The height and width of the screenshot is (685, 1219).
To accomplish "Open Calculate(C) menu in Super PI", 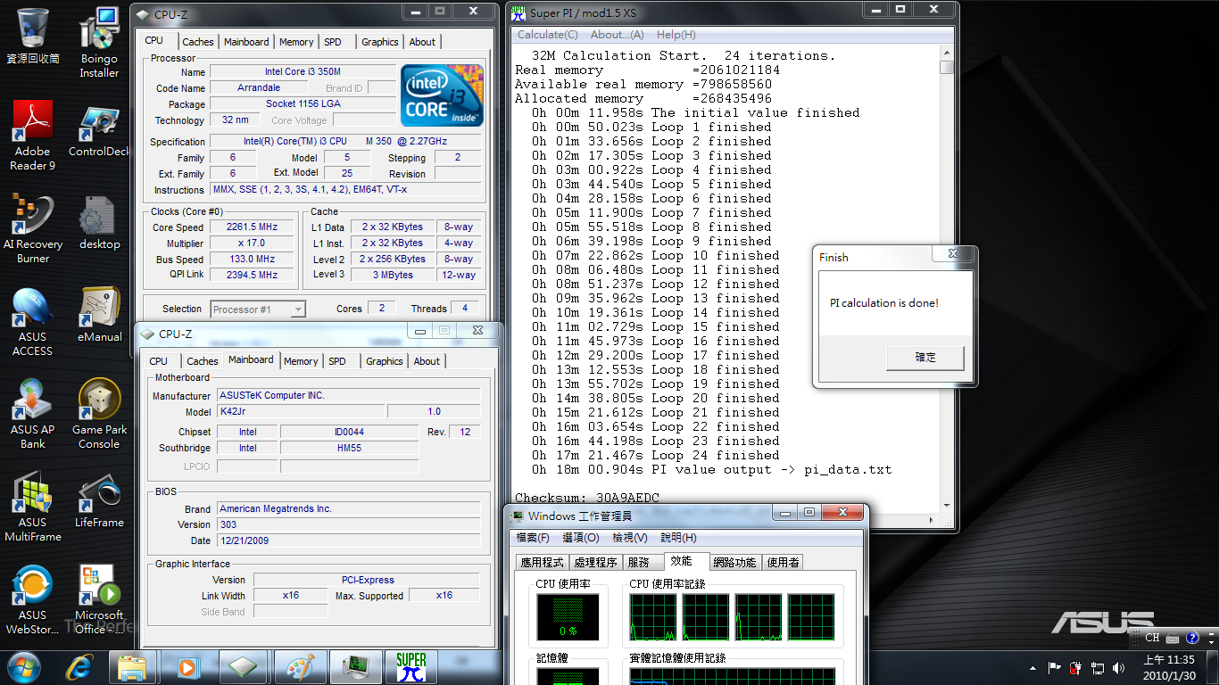I will [548, 35].
